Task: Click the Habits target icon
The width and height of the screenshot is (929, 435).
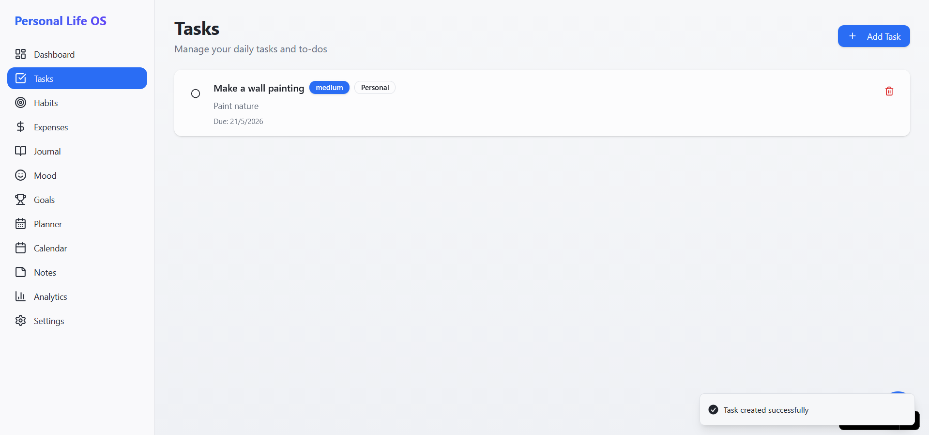Action: point(20,102)
